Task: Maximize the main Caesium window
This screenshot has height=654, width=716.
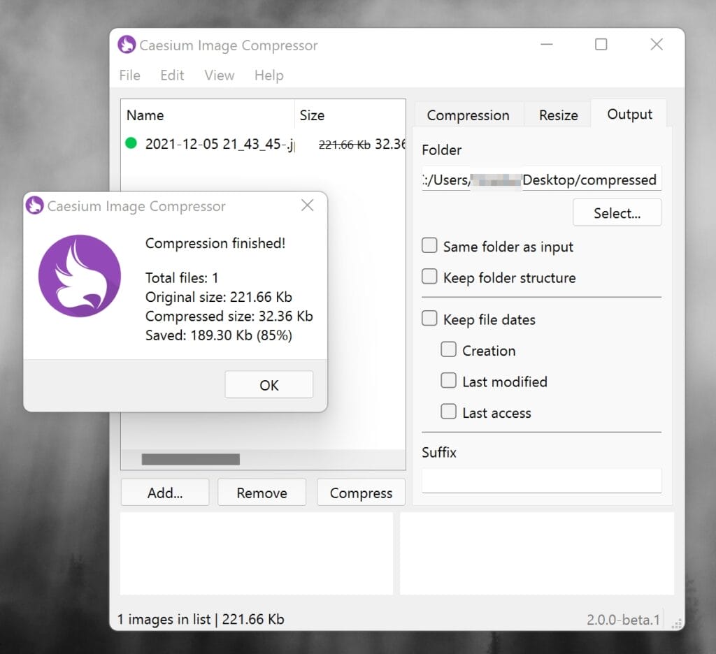Action: coord(601,44)
